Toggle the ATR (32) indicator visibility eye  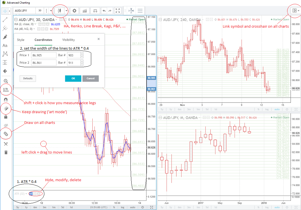[x=31, y=194]
